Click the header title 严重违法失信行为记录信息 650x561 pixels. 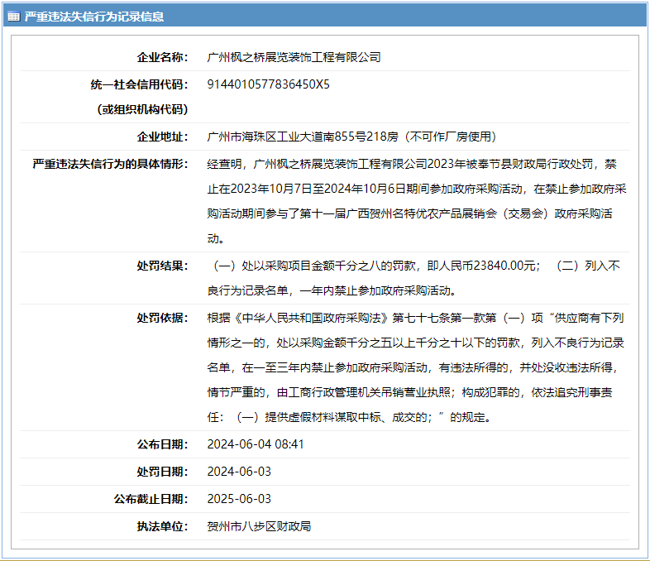tap(94, 17)
